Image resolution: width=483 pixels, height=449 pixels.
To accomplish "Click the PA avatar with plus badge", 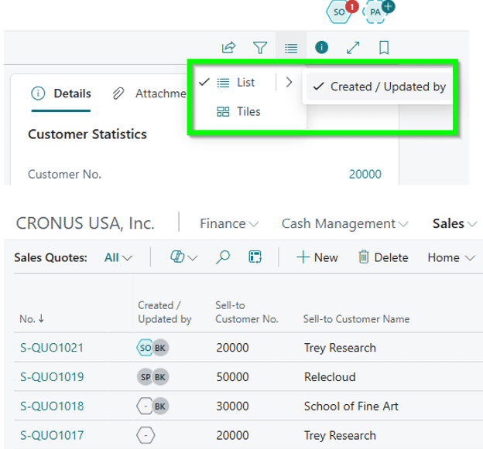I will 377,12.
